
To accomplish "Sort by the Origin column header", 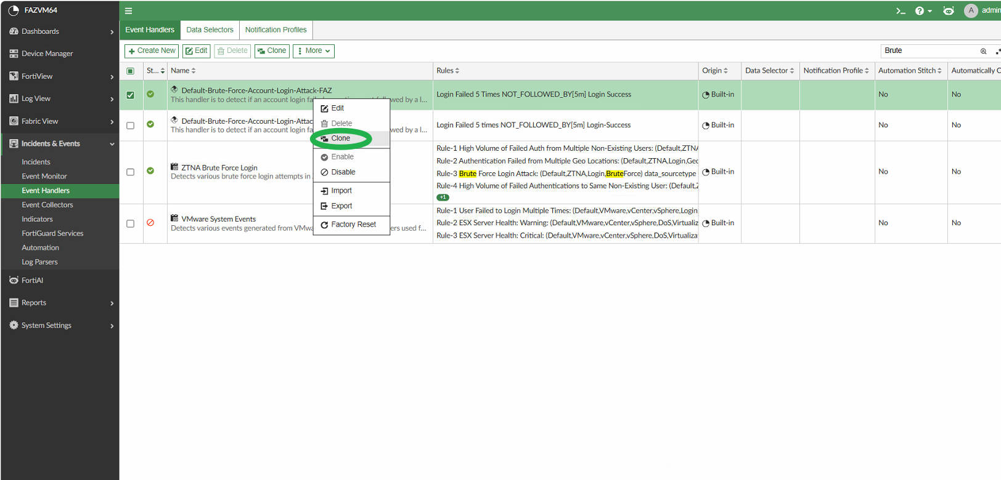I will 715,71.
